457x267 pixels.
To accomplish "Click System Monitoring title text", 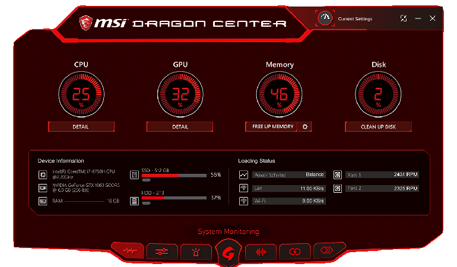I will (x=228, y=231).
